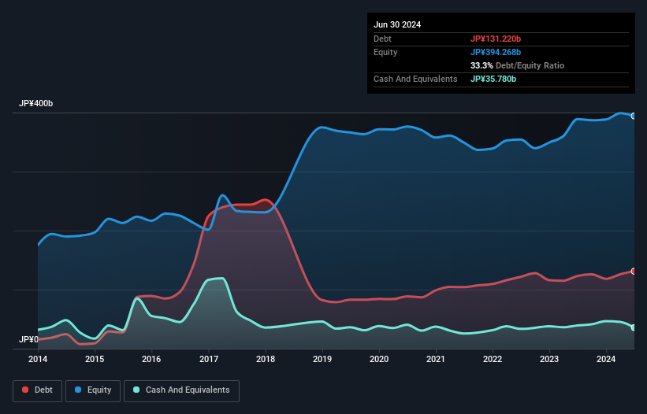The image size is (647, 414).
Task: Click the tooltip's Equity row label
Action: pos(385,52)
